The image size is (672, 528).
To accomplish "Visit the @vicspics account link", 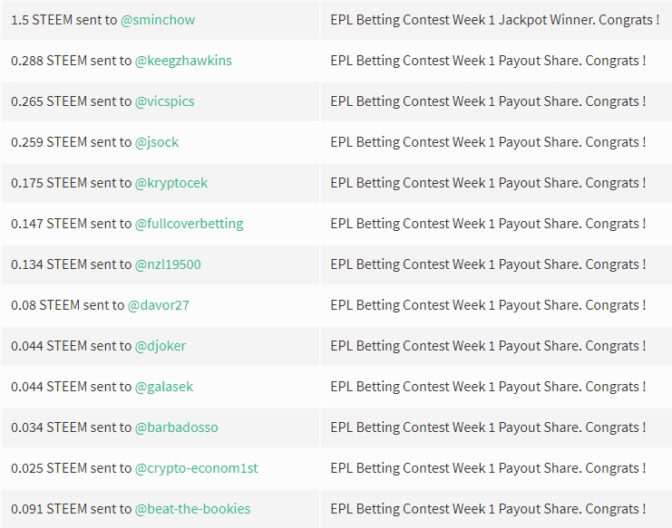I will click(164, 101).
